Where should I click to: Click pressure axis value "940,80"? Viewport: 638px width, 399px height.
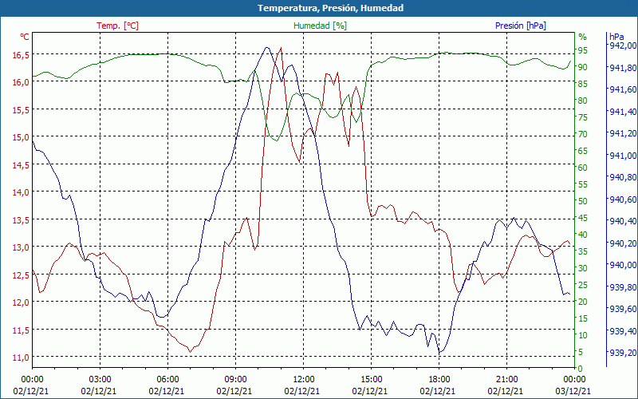coord(623,177)
